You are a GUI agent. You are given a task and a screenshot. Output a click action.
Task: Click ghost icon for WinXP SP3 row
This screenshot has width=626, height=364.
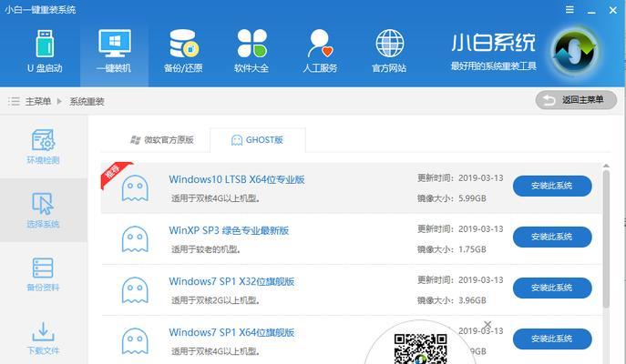(135, 239)
